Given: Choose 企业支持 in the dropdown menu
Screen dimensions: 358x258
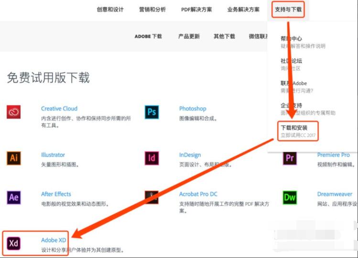Looking at the screenshot, I should tap(292, 105).
